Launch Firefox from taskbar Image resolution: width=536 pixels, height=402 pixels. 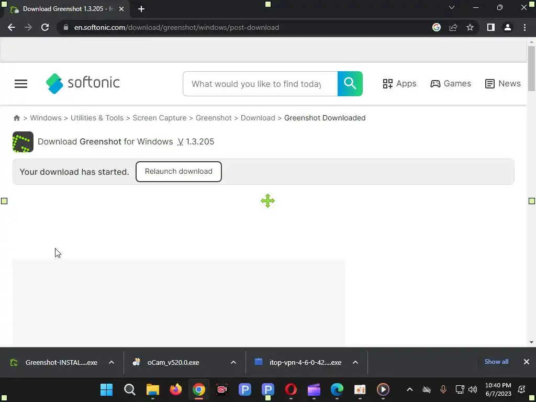(x=176, y=389)
